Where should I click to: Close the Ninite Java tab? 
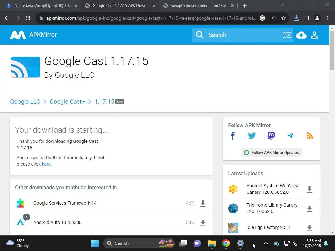[x=76, y=6]
